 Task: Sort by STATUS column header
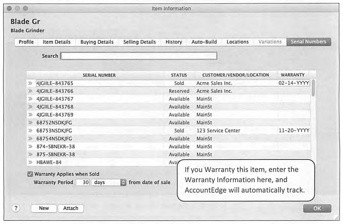coord(179,75)
